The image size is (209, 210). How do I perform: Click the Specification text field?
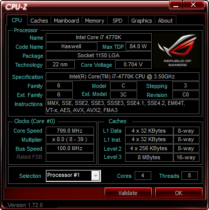[123, 77]
